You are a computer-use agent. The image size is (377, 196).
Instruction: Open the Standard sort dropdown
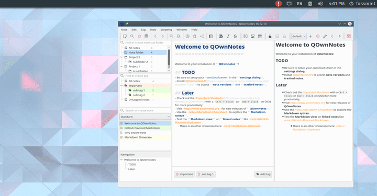pyautogui.click(x=145, y=117)
